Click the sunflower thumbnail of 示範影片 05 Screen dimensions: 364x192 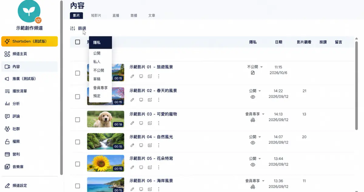(x=106, y=163)
